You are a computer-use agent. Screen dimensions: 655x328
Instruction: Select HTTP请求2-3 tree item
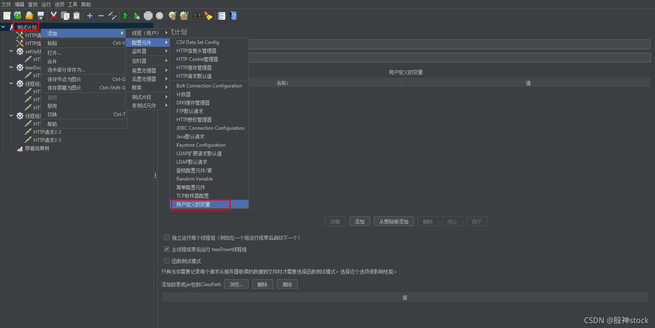pyautogui.click(x=47, y=140)
